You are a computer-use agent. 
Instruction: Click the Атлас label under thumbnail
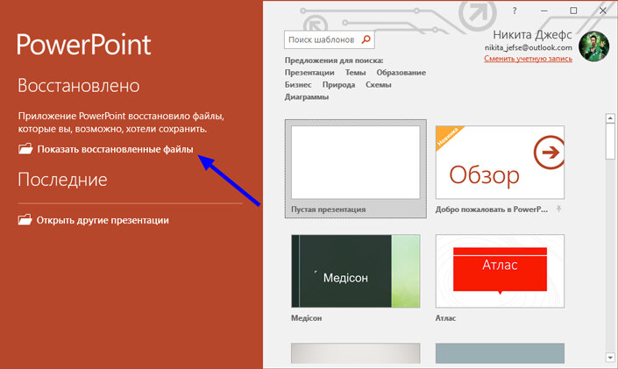[445, 318]
